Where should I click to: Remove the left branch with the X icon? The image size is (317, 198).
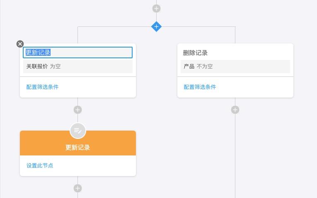20,44
